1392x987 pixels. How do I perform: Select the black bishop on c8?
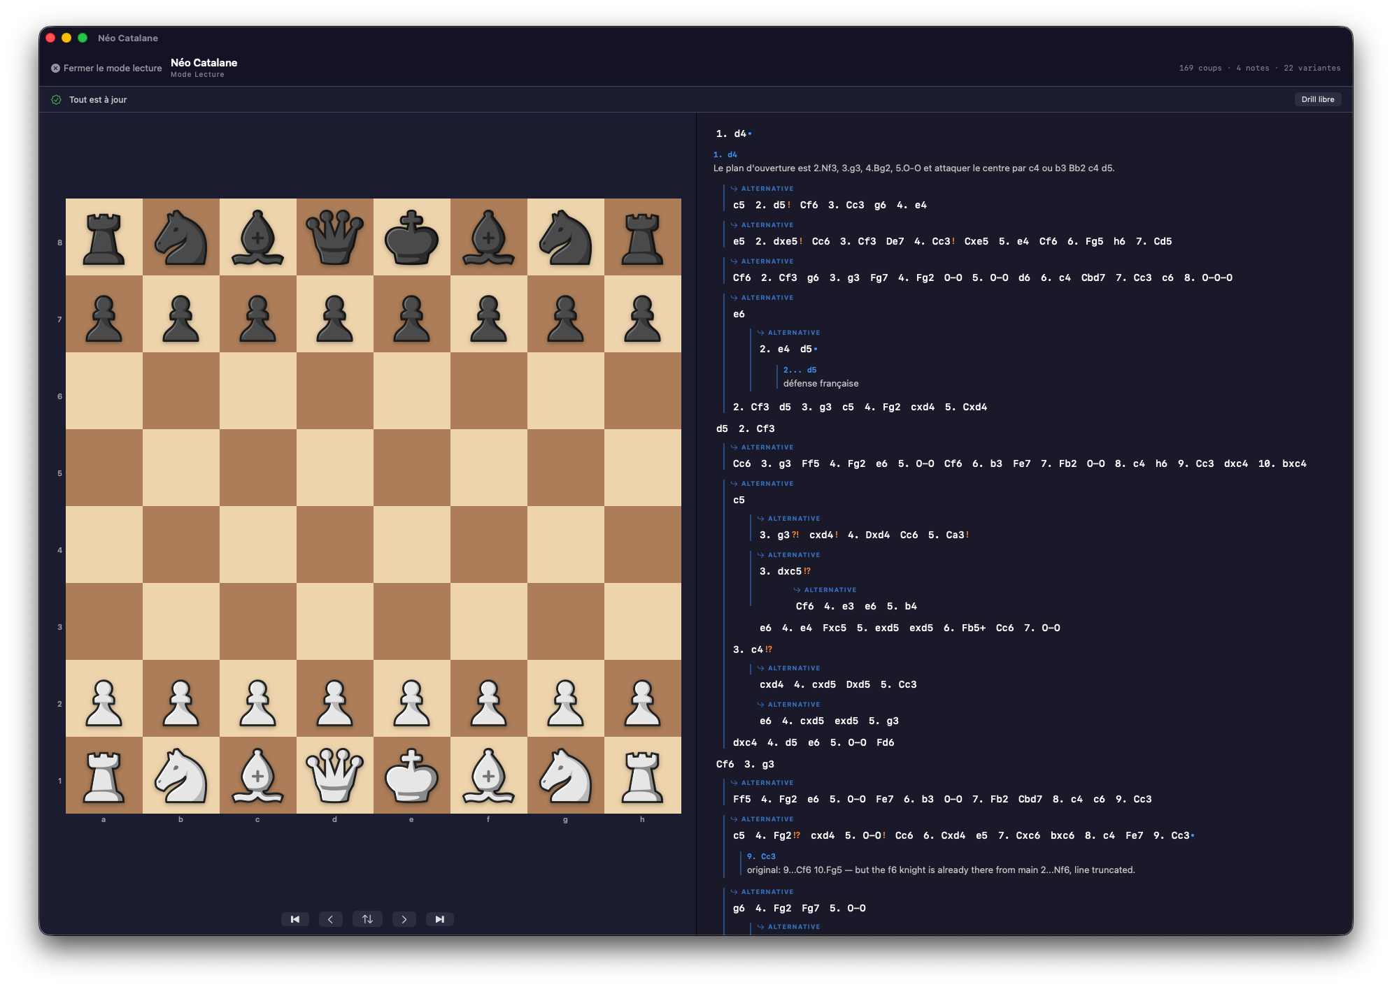pos(258,237)
